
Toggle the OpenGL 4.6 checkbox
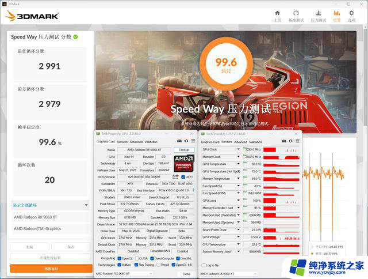(173, 265)
